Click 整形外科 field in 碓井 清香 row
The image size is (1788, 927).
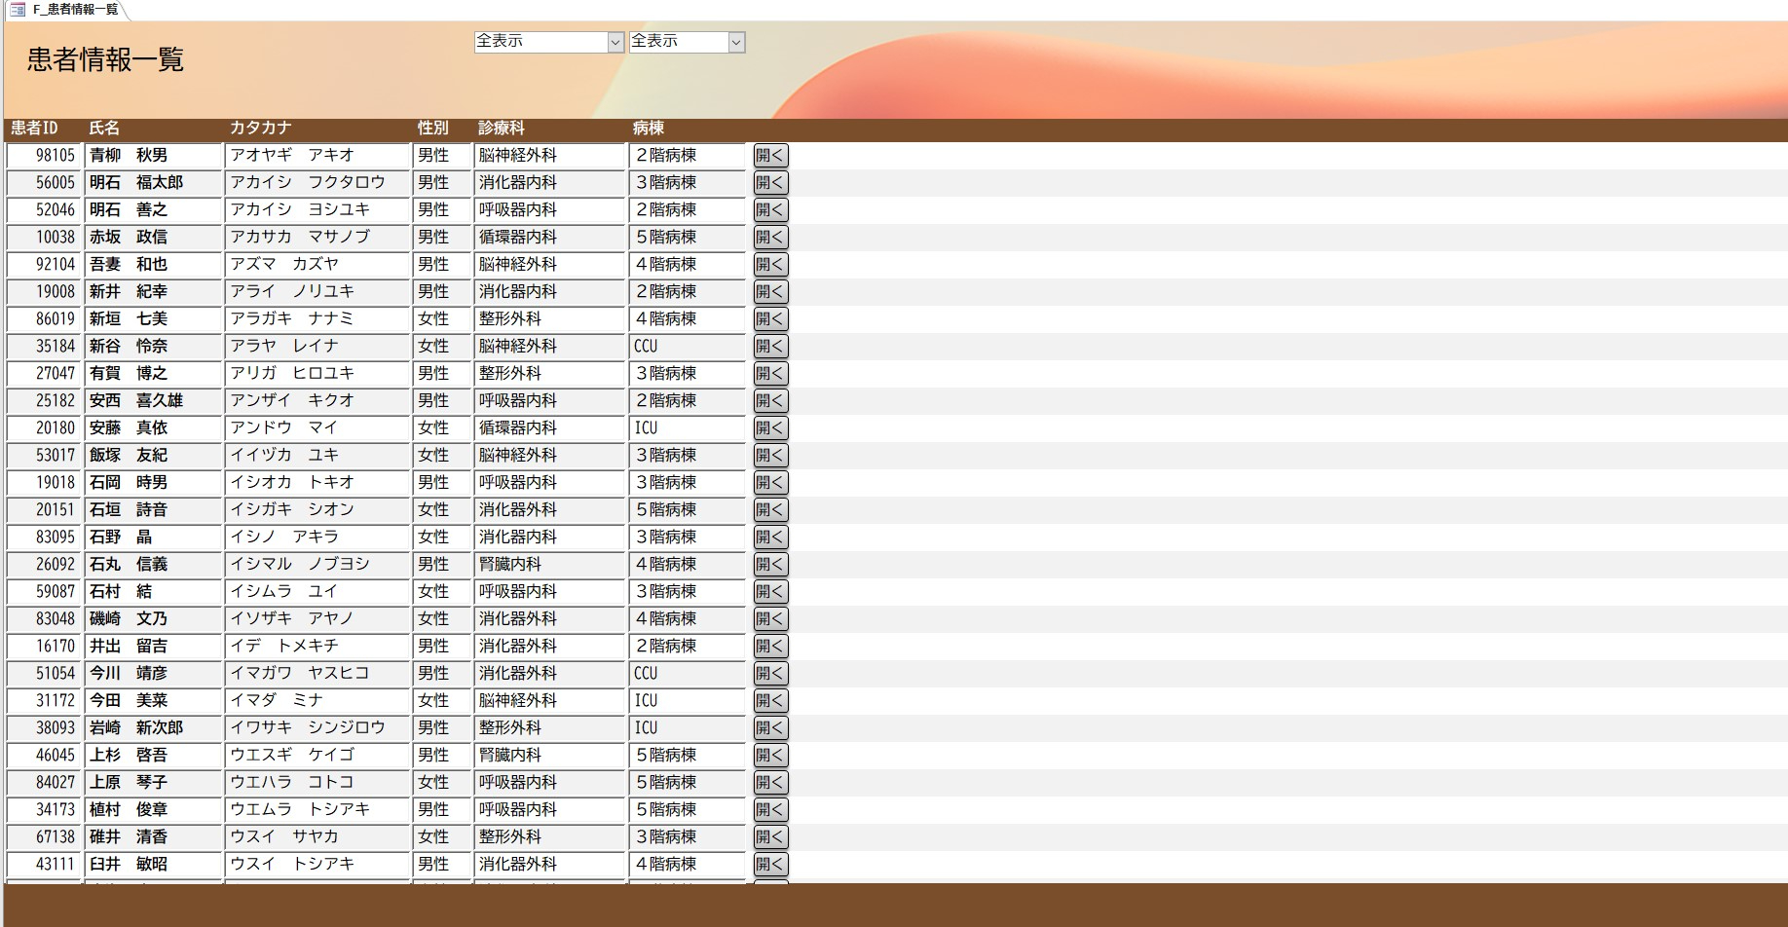point(549,836)
